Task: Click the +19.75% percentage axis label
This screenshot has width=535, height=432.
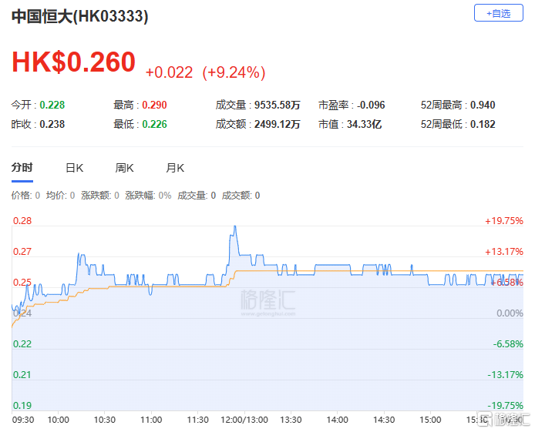Action: coord(504,221)
